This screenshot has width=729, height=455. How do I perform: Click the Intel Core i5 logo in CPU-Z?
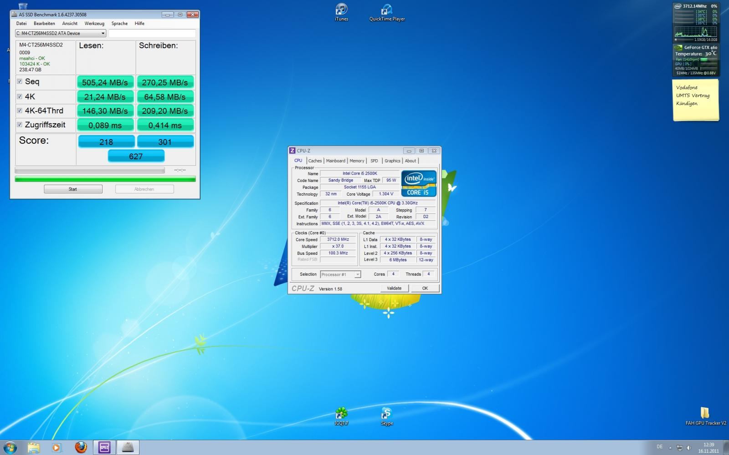419,183
